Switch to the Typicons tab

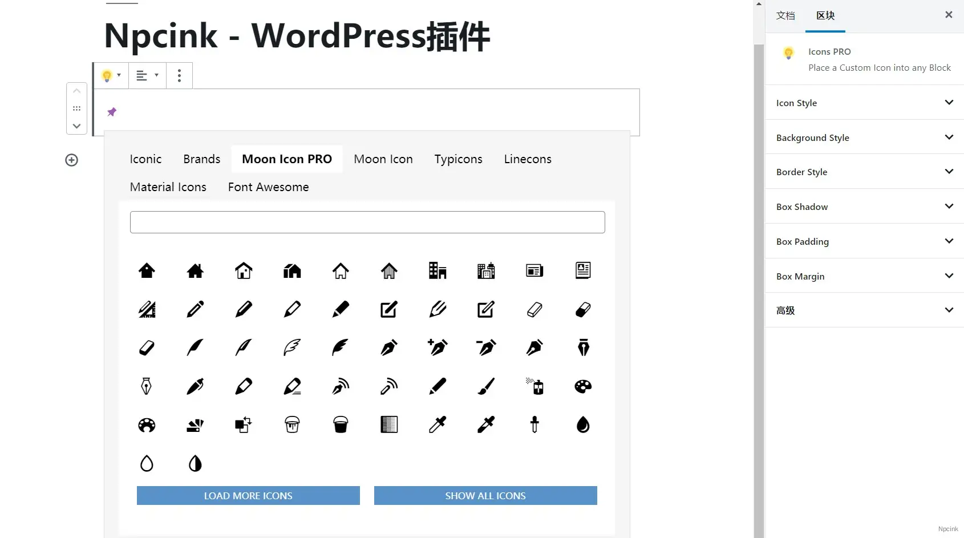[458, 159]
